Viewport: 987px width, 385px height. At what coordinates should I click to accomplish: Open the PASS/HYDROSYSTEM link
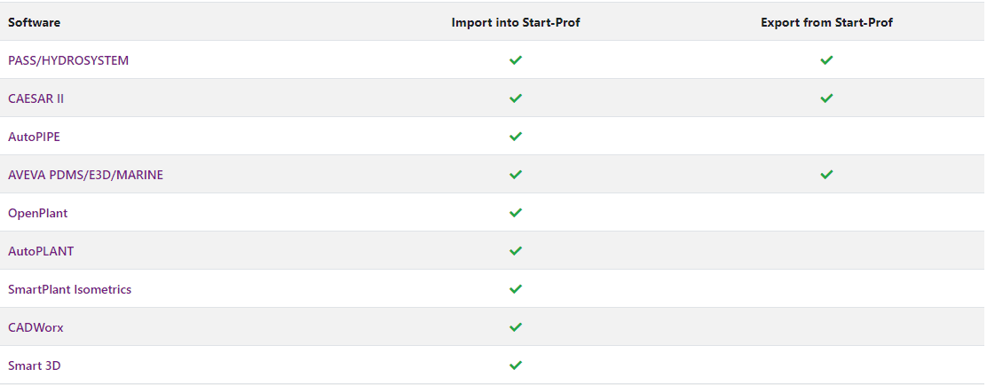click(x=68, y=60)
